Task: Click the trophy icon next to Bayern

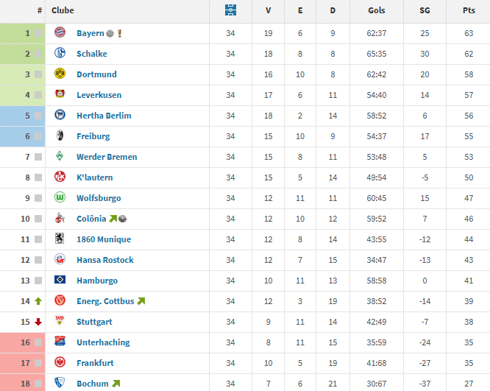Action: click(x=119, y=33)
